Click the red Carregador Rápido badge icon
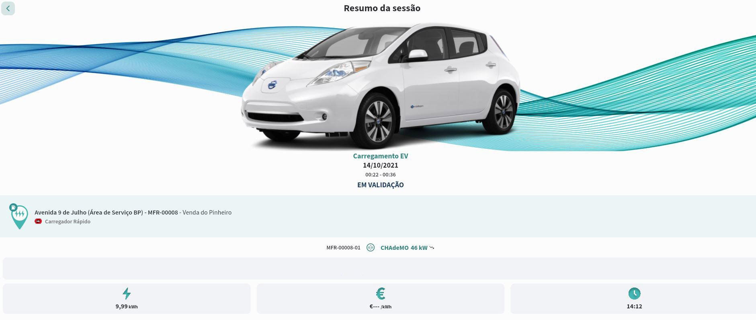 click(38, 221)
